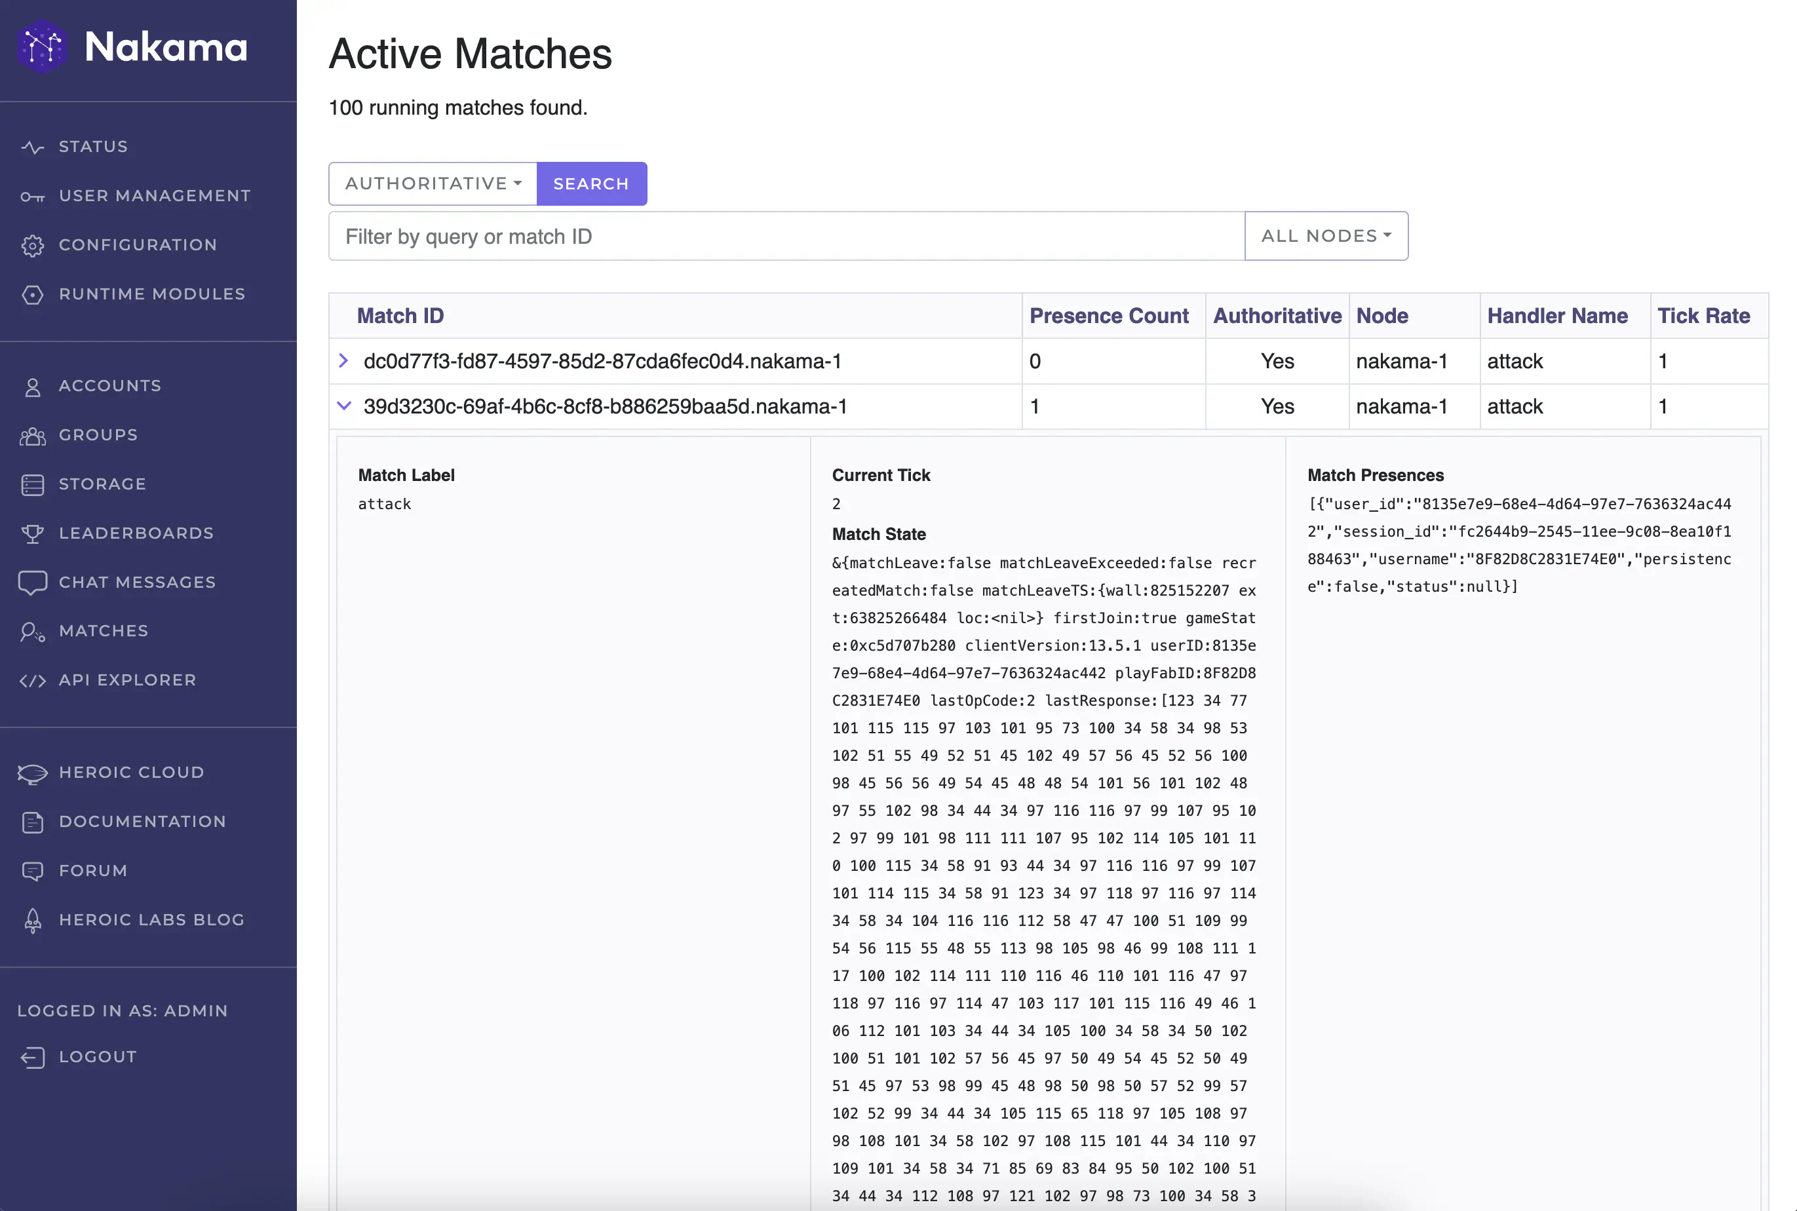The width and height of the screenshot is (1797, 1211).
Task: Open the Status page
Action: (x=92, y=147)
